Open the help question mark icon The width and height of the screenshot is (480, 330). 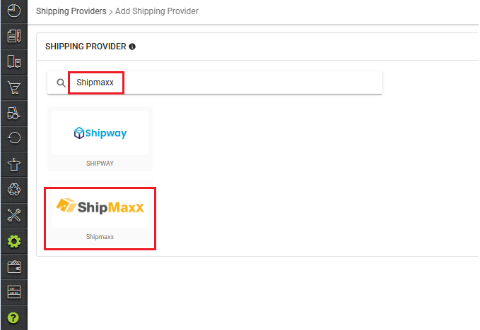click(x=13, y=317)
